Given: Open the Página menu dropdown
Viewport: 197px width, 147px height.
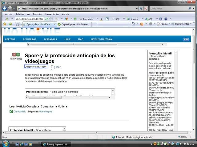Looking at the screenshot, I should coord(169,24).
